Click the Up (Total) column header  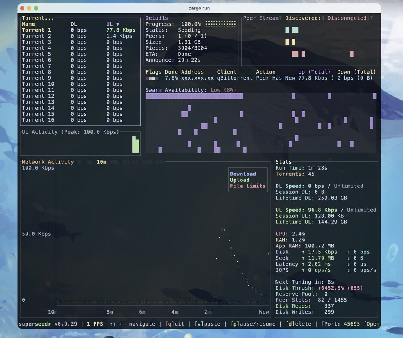pos(314,72)
